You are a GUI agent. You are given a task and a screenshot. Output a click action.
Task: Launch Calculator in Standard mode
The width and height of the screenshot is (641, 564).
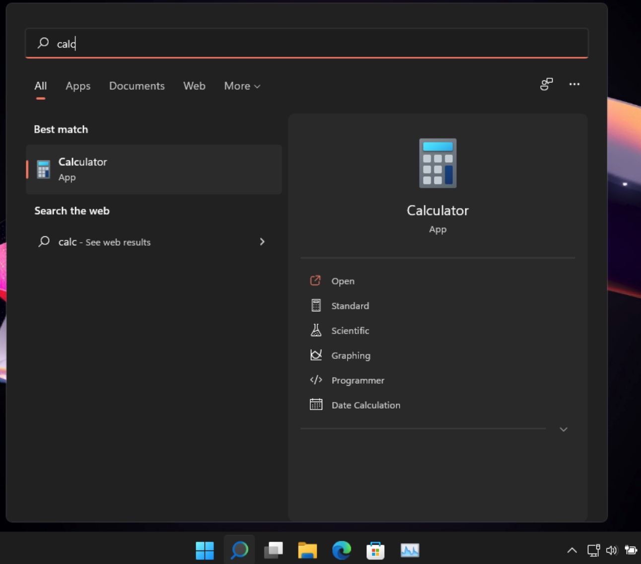[350, 306]
